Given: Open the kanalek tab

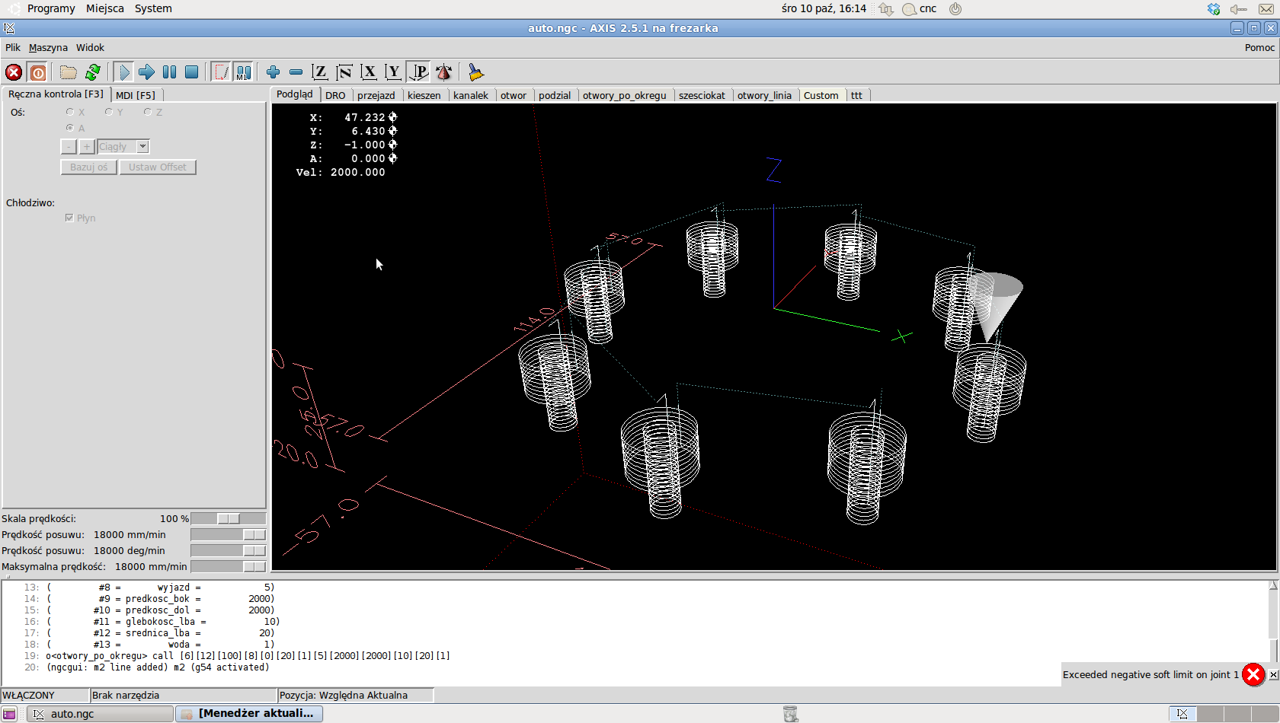Looking at the screenshot, I should (471, 95).
